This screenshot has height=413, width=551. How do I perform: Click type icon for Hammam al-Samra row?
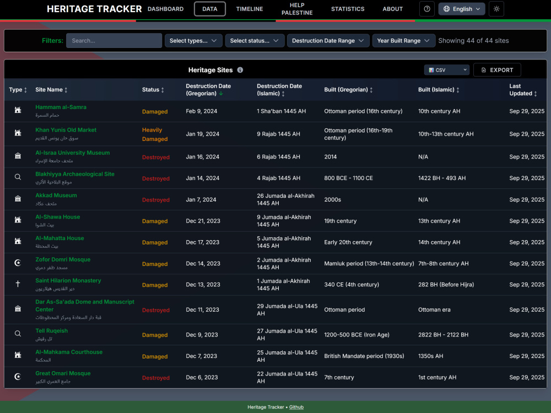pos(18,110)
